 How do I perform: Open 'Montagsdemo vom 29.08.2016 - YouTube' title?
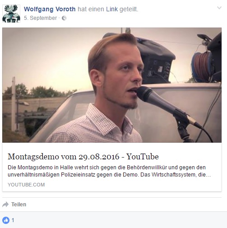tap(83, 157)
